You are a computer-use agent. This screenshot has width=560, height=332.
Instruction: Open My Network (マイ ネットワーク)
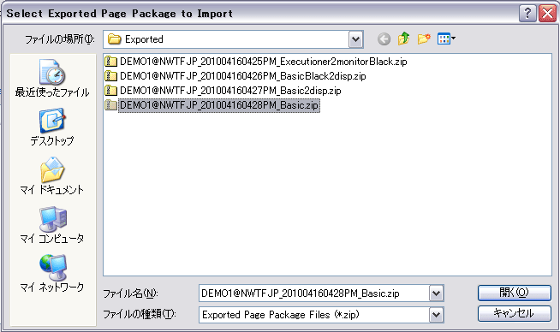52,274
